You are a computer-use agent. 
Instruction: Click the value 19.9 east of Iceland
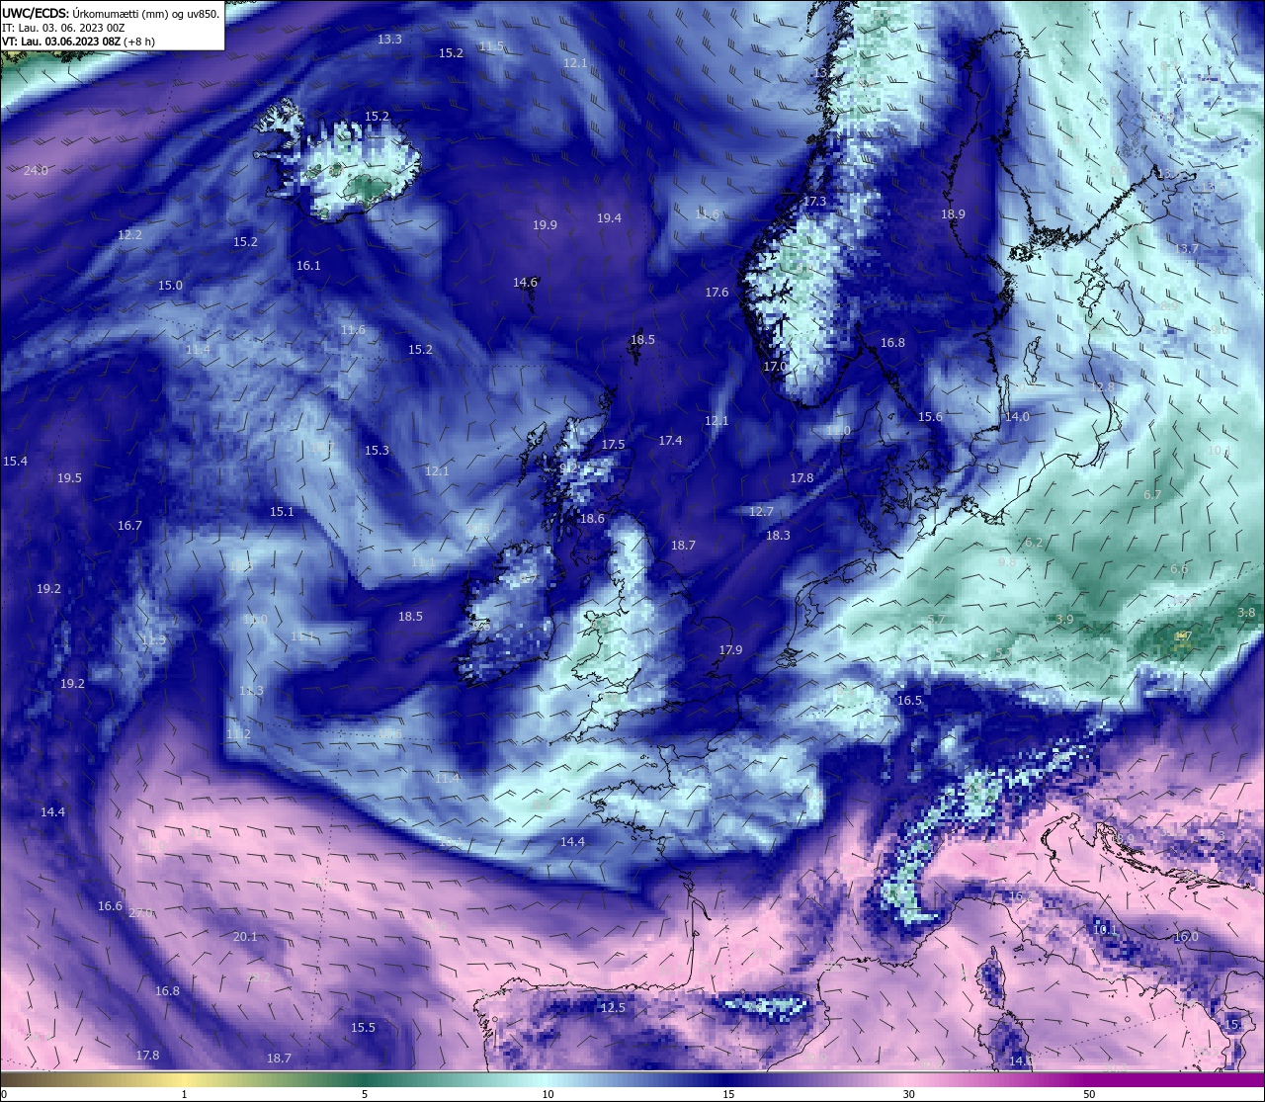tap(545, 225)
